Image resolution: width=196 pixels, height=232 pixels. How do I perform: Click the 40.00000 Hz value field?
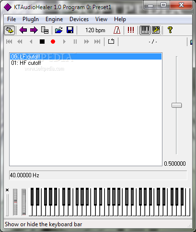[98, 175]
